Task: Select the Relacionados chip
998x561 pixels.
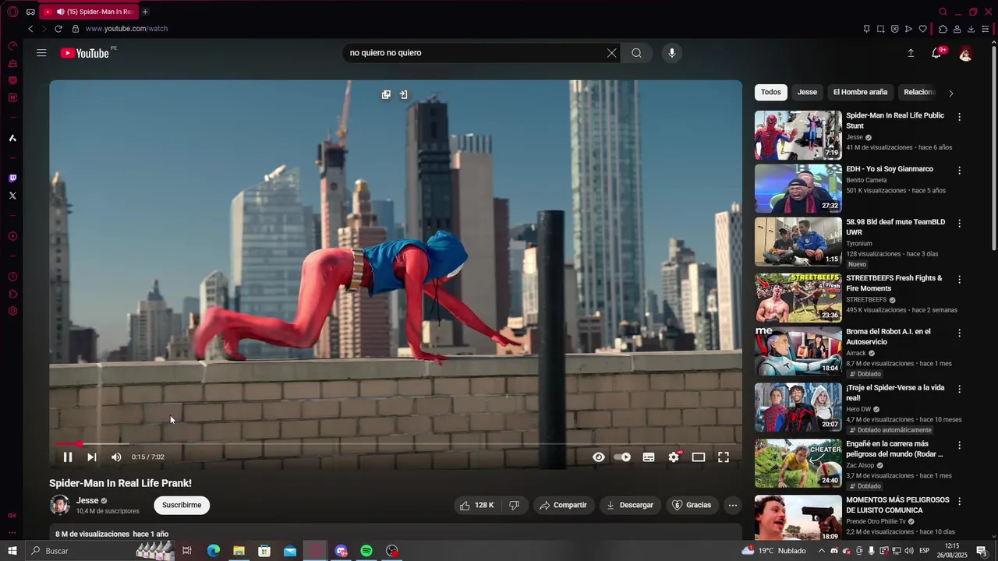Action: (918, 92)
